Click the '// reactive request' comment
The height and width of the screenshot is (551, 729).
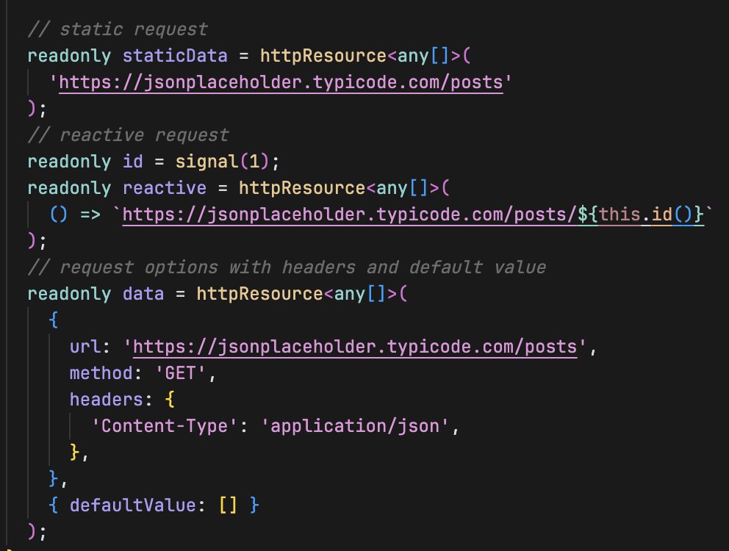[129, 135]
